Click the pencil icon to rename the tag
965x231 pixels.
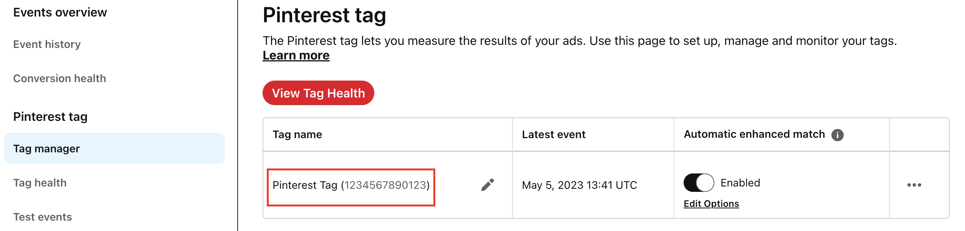[x=487, y=185]
